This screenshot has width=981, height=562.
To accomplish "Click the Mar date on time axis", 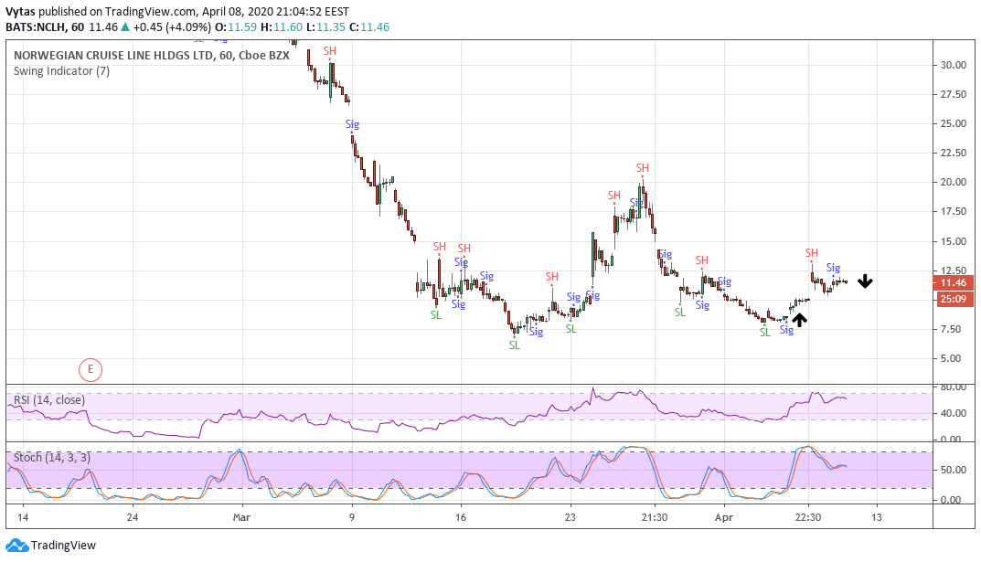I will [241, 517].
